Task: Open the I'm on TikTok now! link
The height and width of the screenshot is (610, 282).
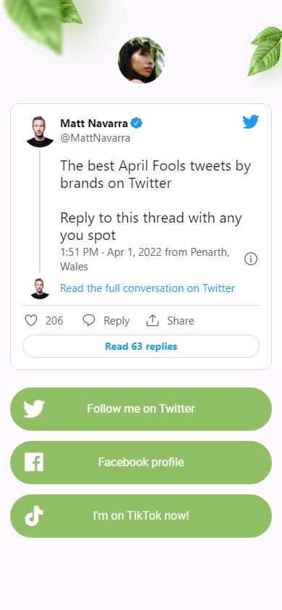Action: [x=141, y=516]
